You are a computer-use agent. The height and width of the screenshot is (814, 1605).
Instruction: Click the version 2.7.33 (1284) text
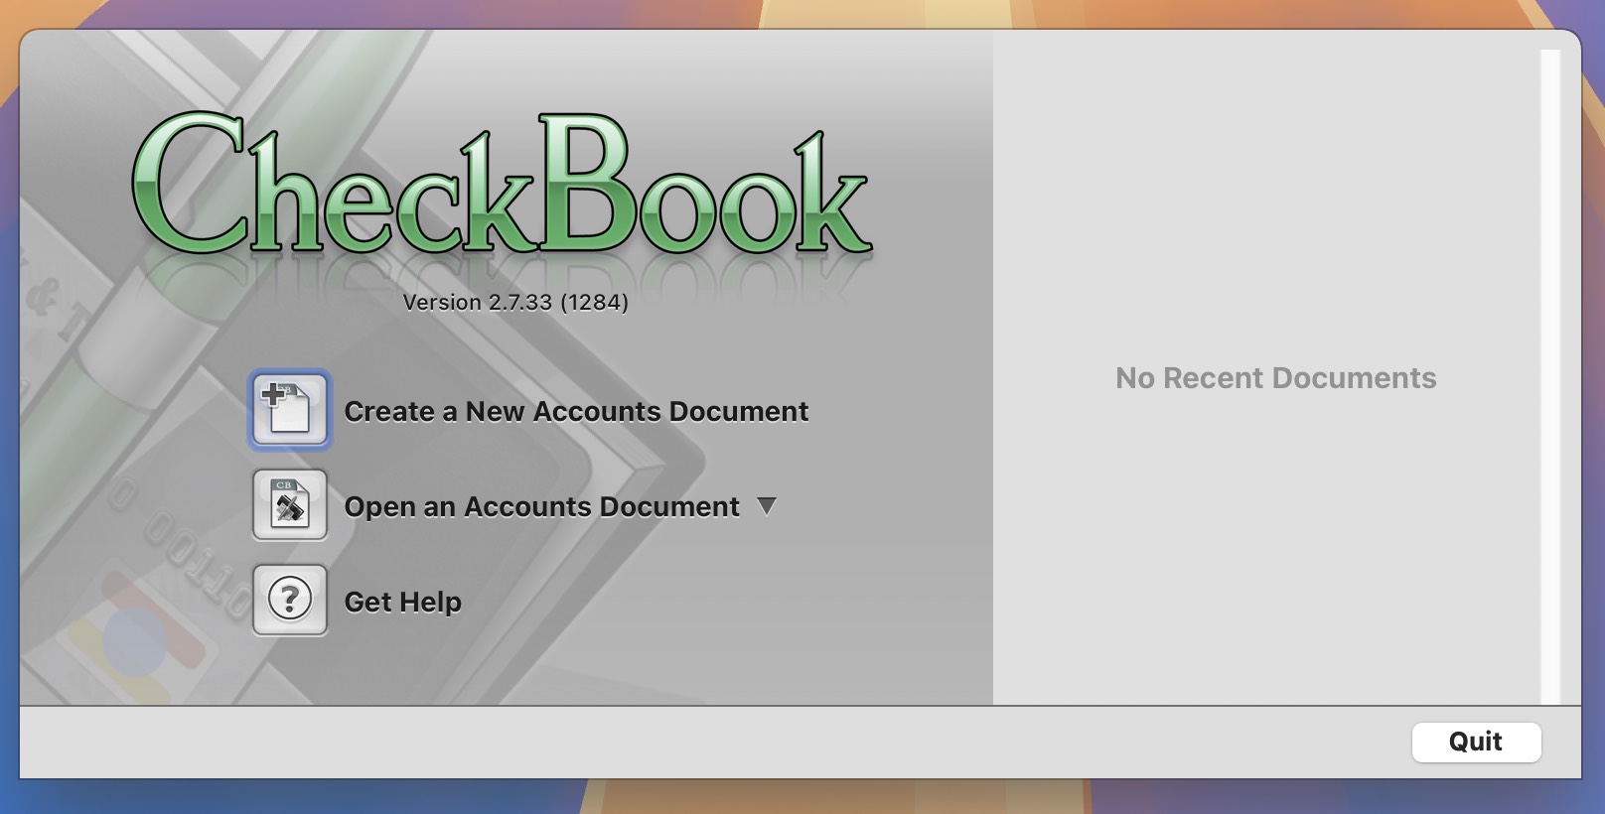(515, 302)
